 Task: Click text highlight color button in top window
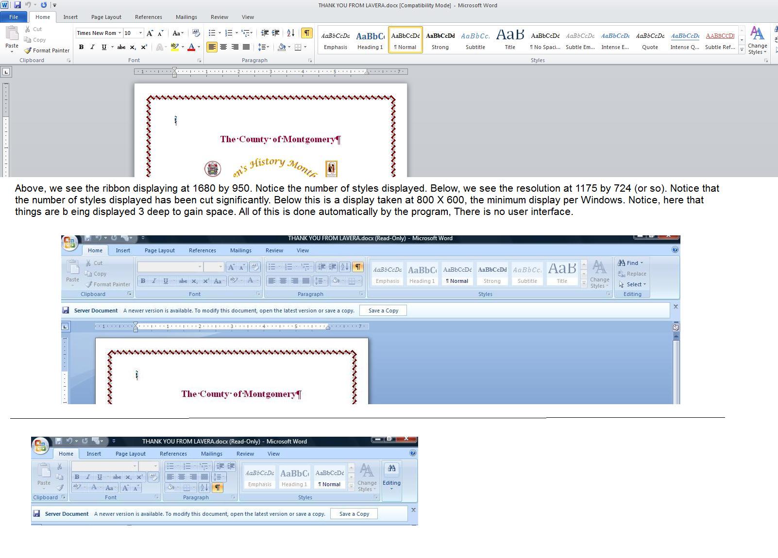(x=174, y=47)
